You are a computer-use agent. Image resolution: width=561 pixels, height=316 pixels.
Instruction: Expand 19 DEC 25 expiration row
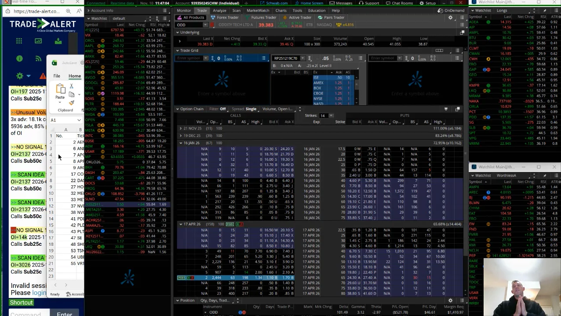click(181, 136)
